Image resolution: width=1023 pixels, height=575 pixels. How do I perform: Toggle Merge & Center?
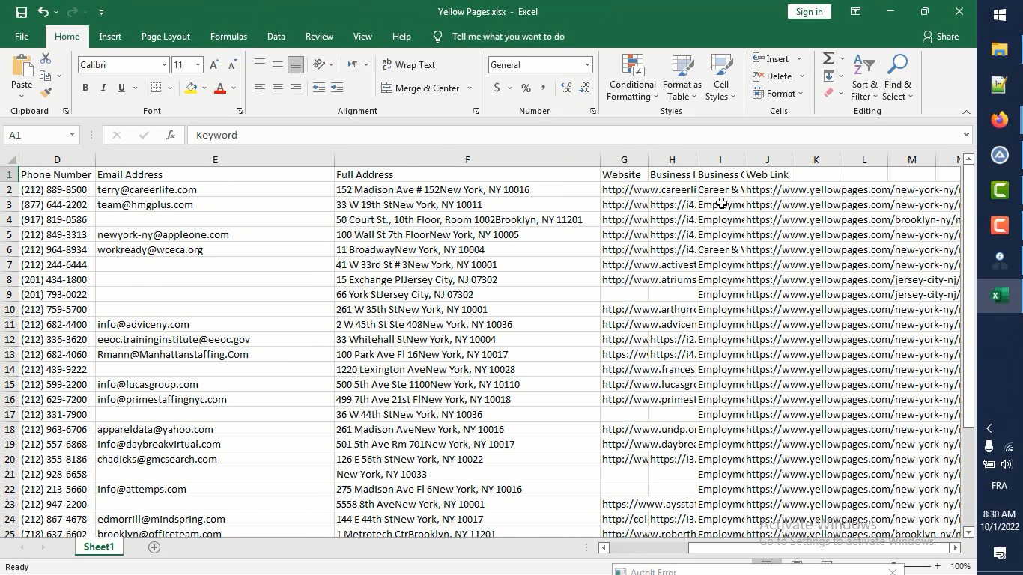tap(421, 88)
